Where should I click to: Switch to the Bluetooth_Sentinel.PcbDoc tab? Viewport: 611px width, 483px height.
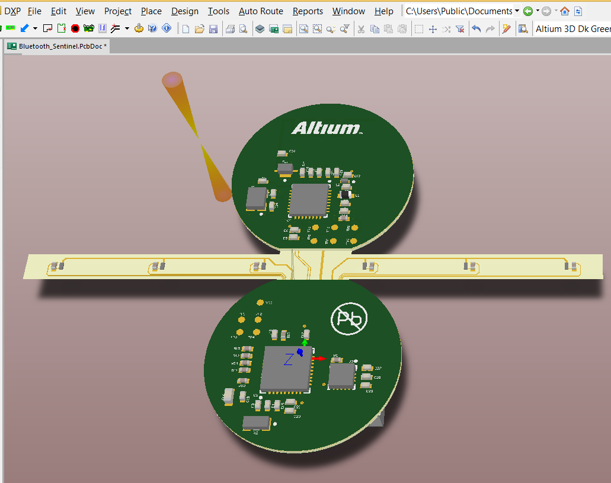pyautogui.click(x=57, y=46)
